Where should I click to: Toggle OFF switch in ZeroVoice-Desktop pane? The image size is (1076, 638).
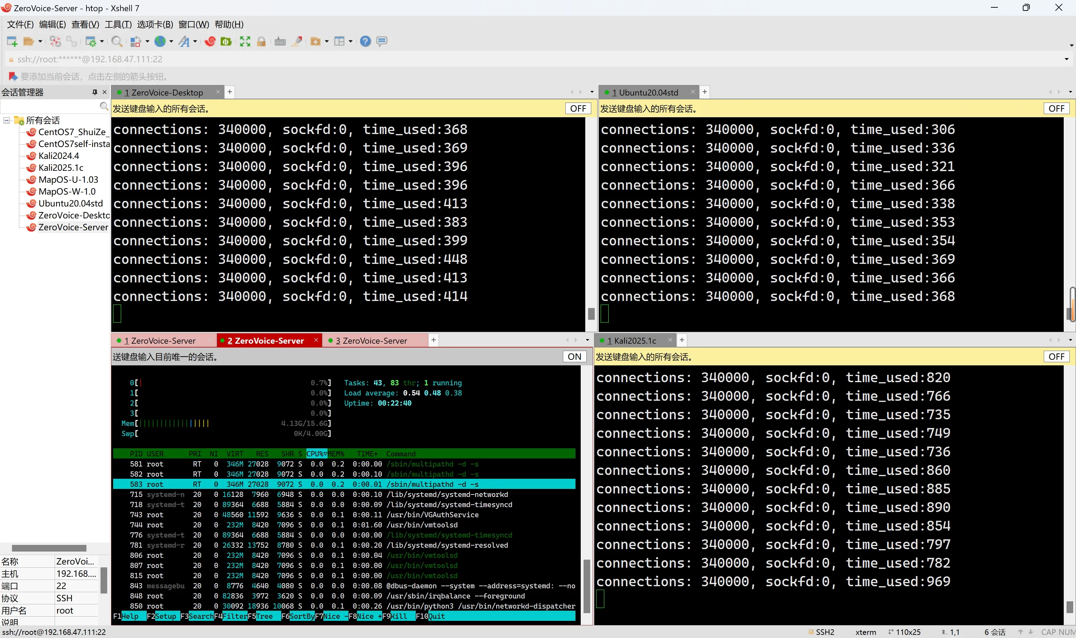pyautogui.click(x=578, y=108)
